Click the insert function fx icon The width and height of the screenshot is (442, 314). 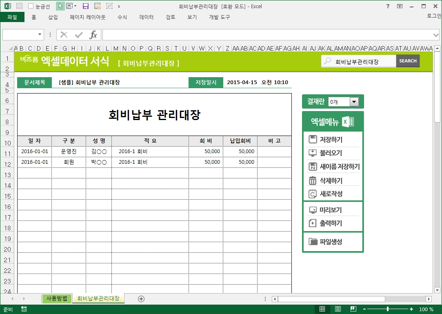coord(93,35)
